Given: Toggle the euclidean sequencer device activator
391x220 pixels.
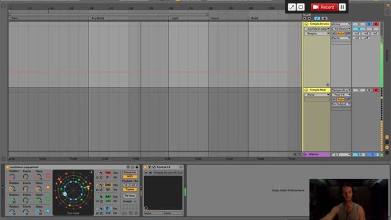Looking at the screenshot, I should point(7,167).
